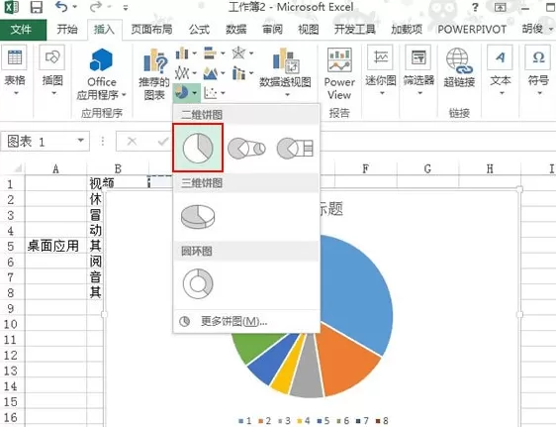Select column G header
Image resolution: width=556 pixels, height=427 pixels.
point(427,168)
